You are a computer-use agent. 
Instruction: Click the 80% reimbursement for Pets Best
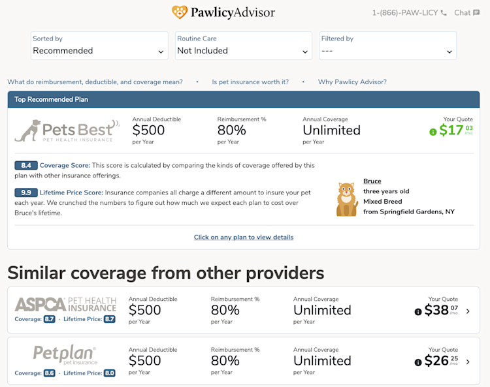pyautogui.click(x=231, y=130)
